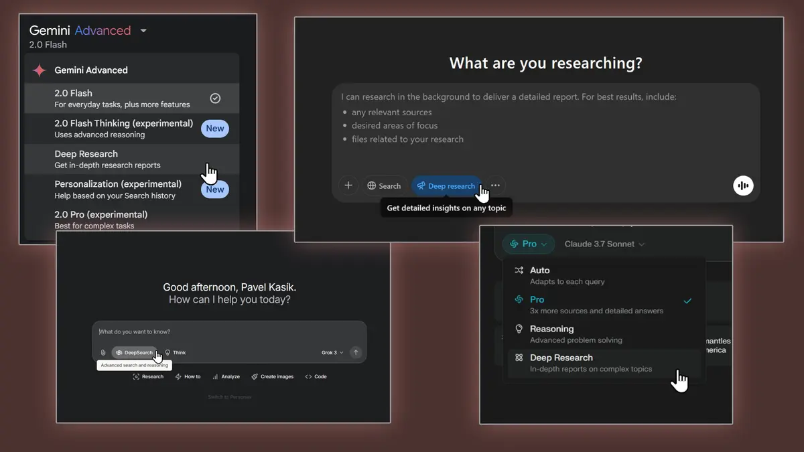Open the Pro mode dropdown in Perplexity
The width and height of the screenshot is (804, 452).
(x=529, y=244)
